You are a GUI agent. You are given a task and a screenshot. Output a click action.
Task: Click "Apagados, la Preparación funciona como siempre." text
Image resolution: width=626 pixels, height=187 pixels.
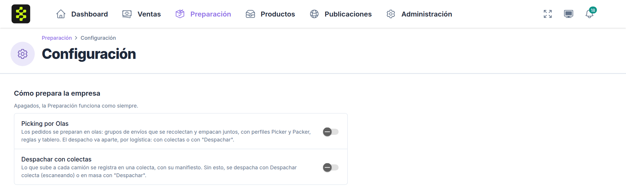76,106
